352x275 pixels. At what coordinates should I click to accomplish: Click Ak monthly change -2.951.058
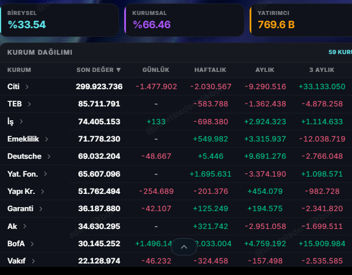pyautogui.click(x=265, y=226)
